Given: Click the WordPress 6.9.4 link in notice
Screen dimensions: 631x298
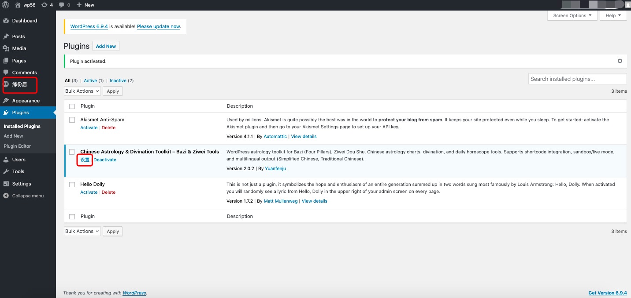Looking at the screenshot, I should (89, 26).
